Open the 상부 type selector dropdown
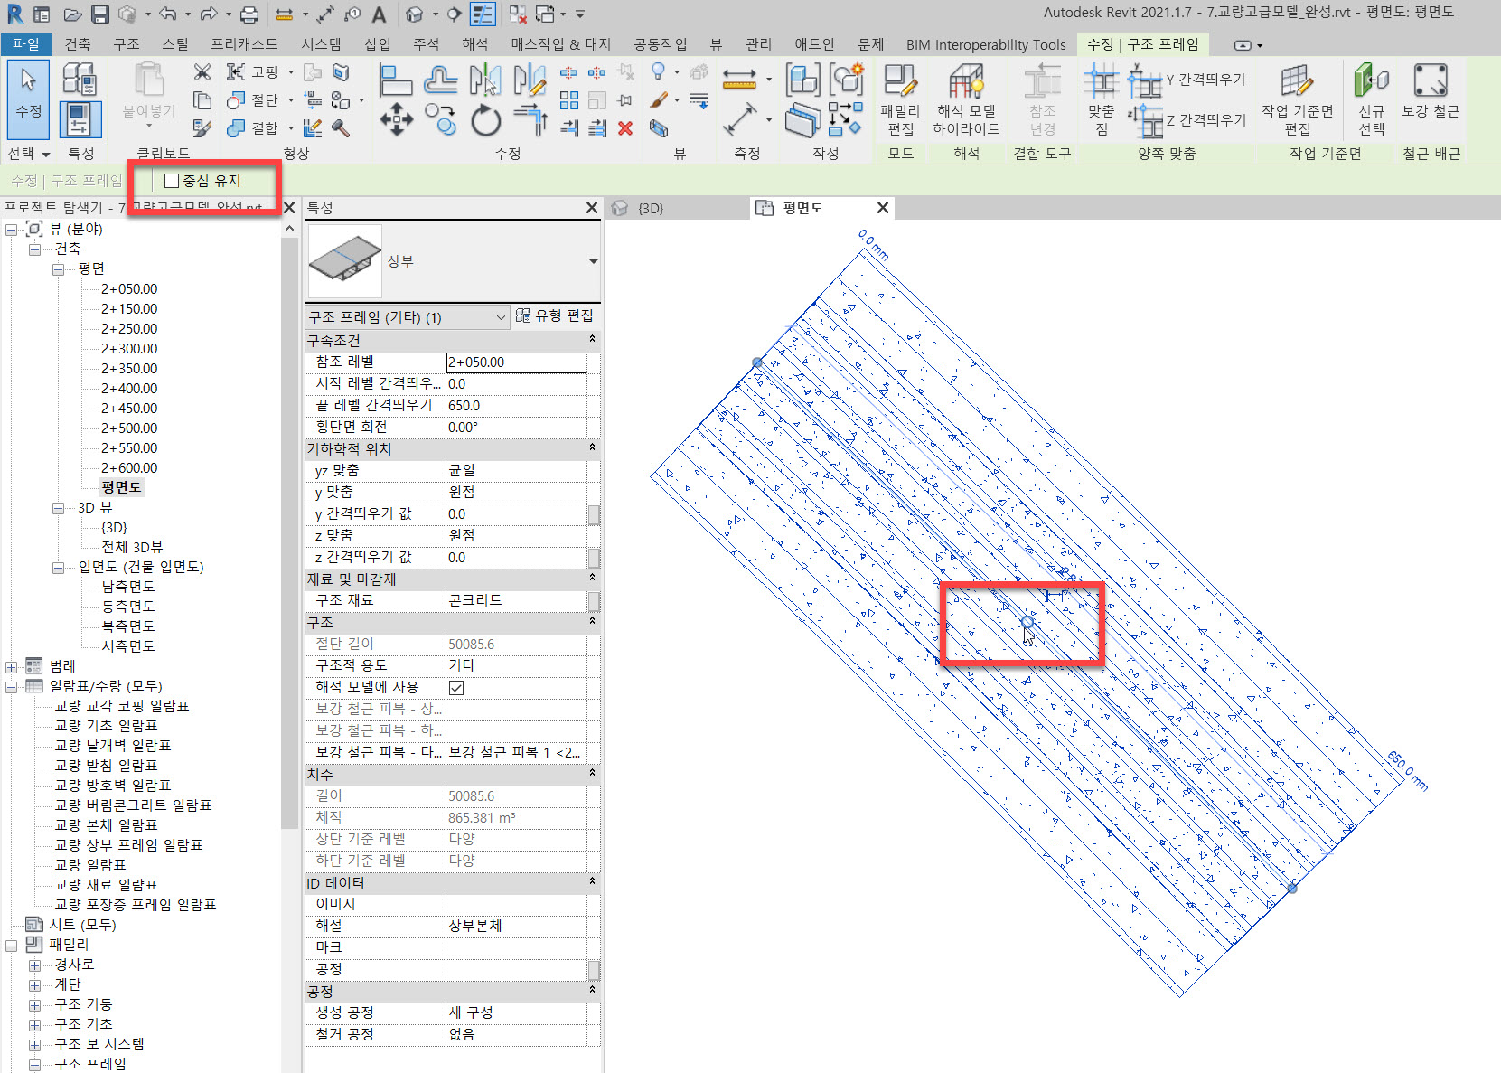Viewport: 1501px width, 1073px height. click(x=593, y=261)
